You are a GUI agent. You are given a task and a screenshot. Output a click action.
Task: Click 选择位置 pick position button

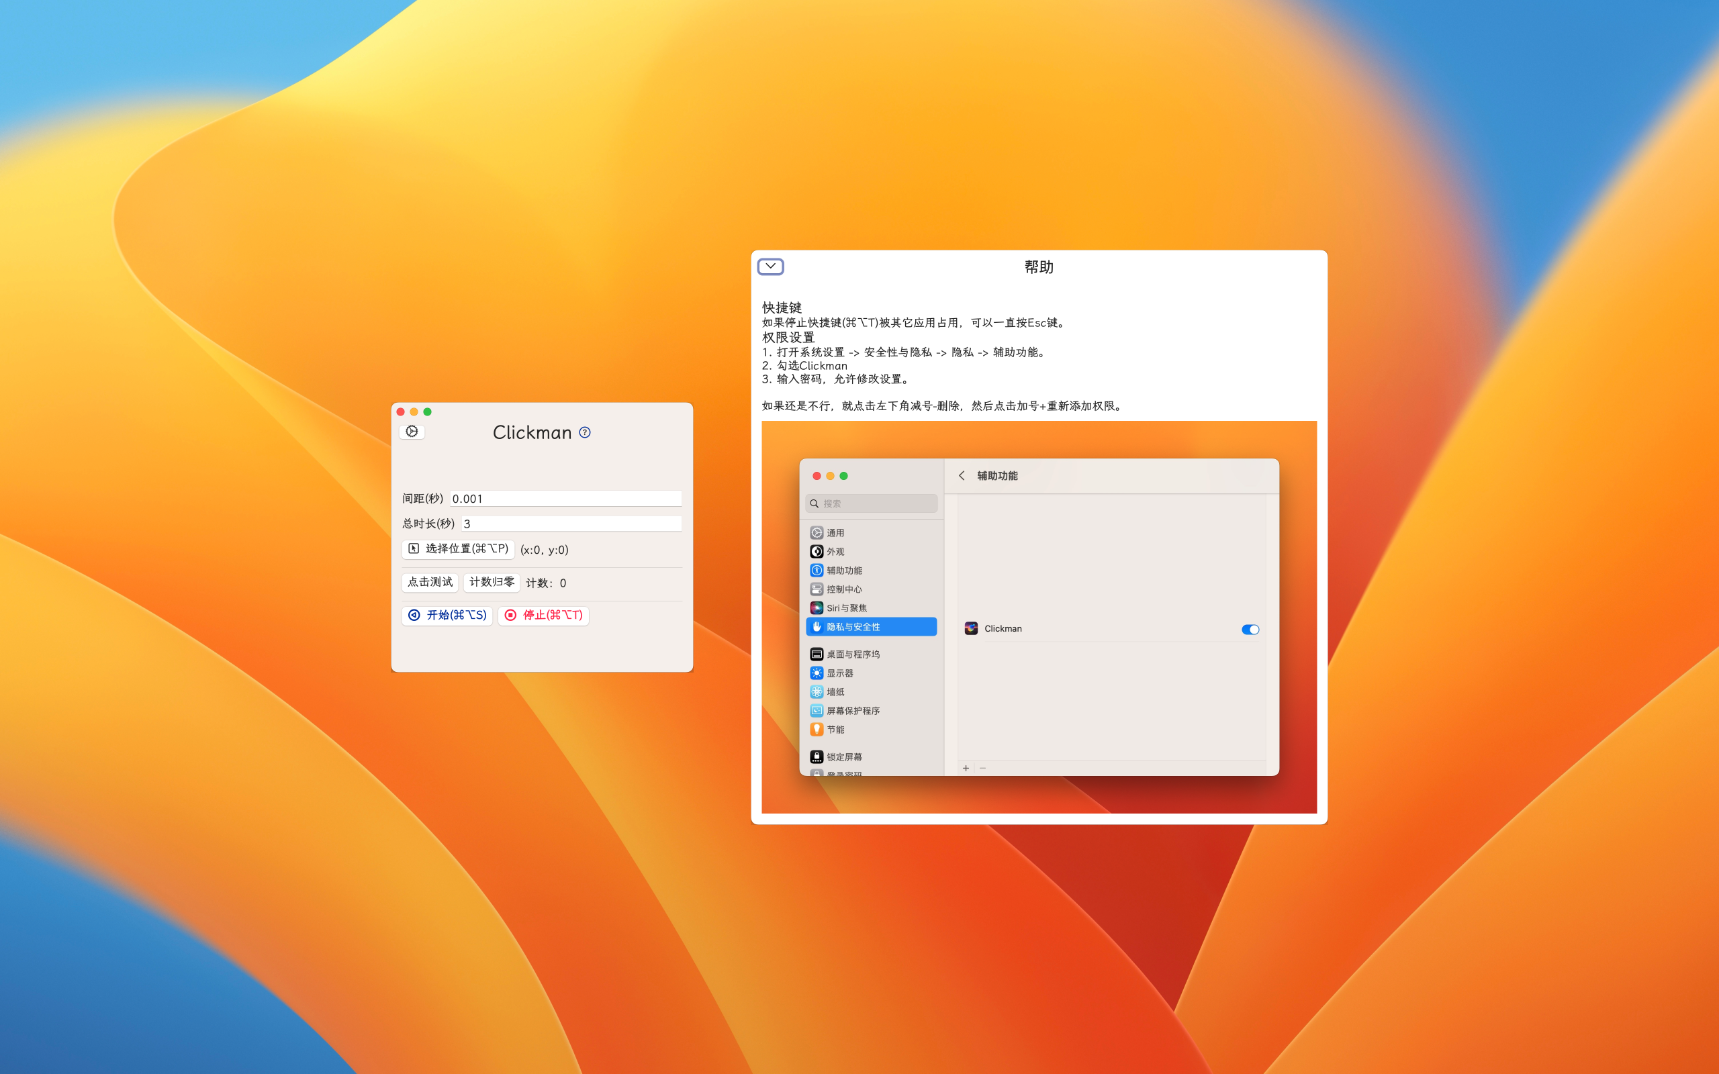pos(458,549)
